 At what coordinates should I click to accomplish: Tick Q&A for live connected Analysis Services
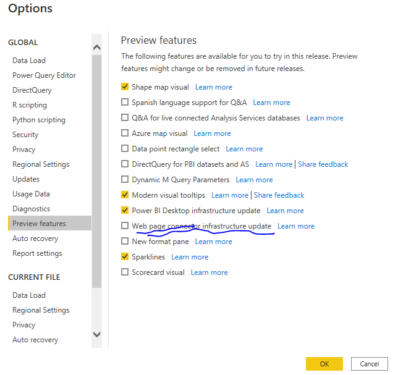[x=125, y=118]
